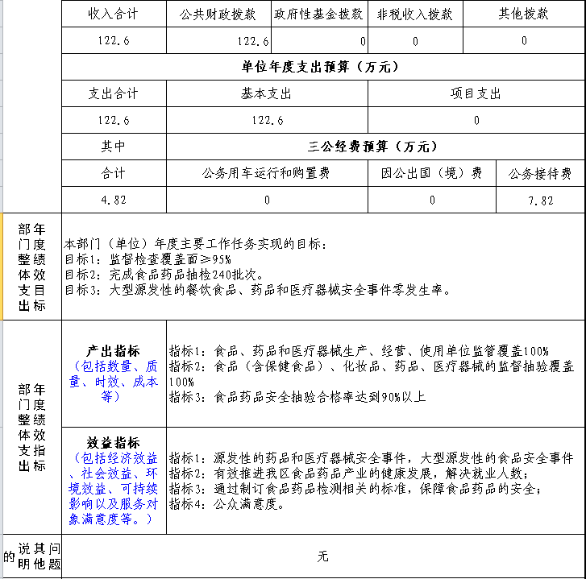Click the blue 包括经济效益、社会效益 note
The height and width of the screenshot is (579, 586).
[114, 488]
